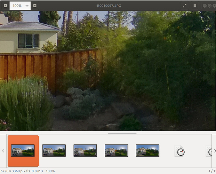This screenshot has width=216, height=174.
Task: Select the first highlighted thumbnail
Action: coord(23,151)
